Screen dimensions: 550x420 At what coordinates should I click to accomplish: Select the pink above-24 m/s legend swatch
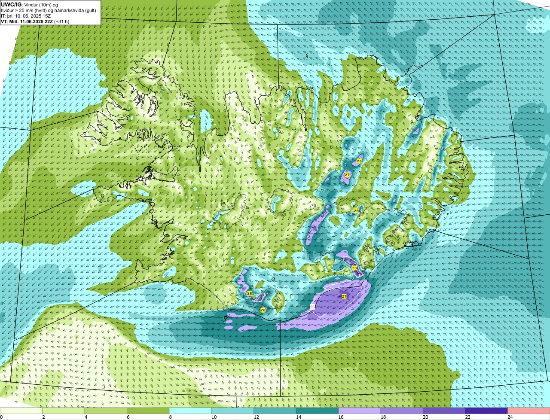[529, 411]
